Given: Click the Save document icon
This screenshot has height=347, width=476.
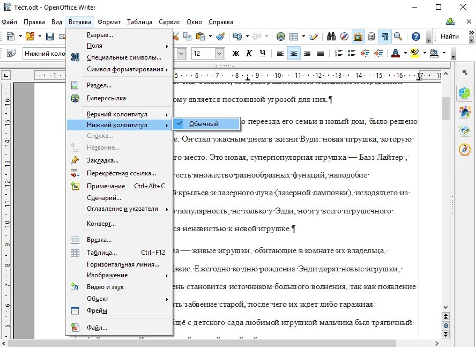Looking at the screenshot, I should coord(50,36).
